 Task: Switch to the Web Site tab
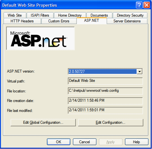coord(15,15)
